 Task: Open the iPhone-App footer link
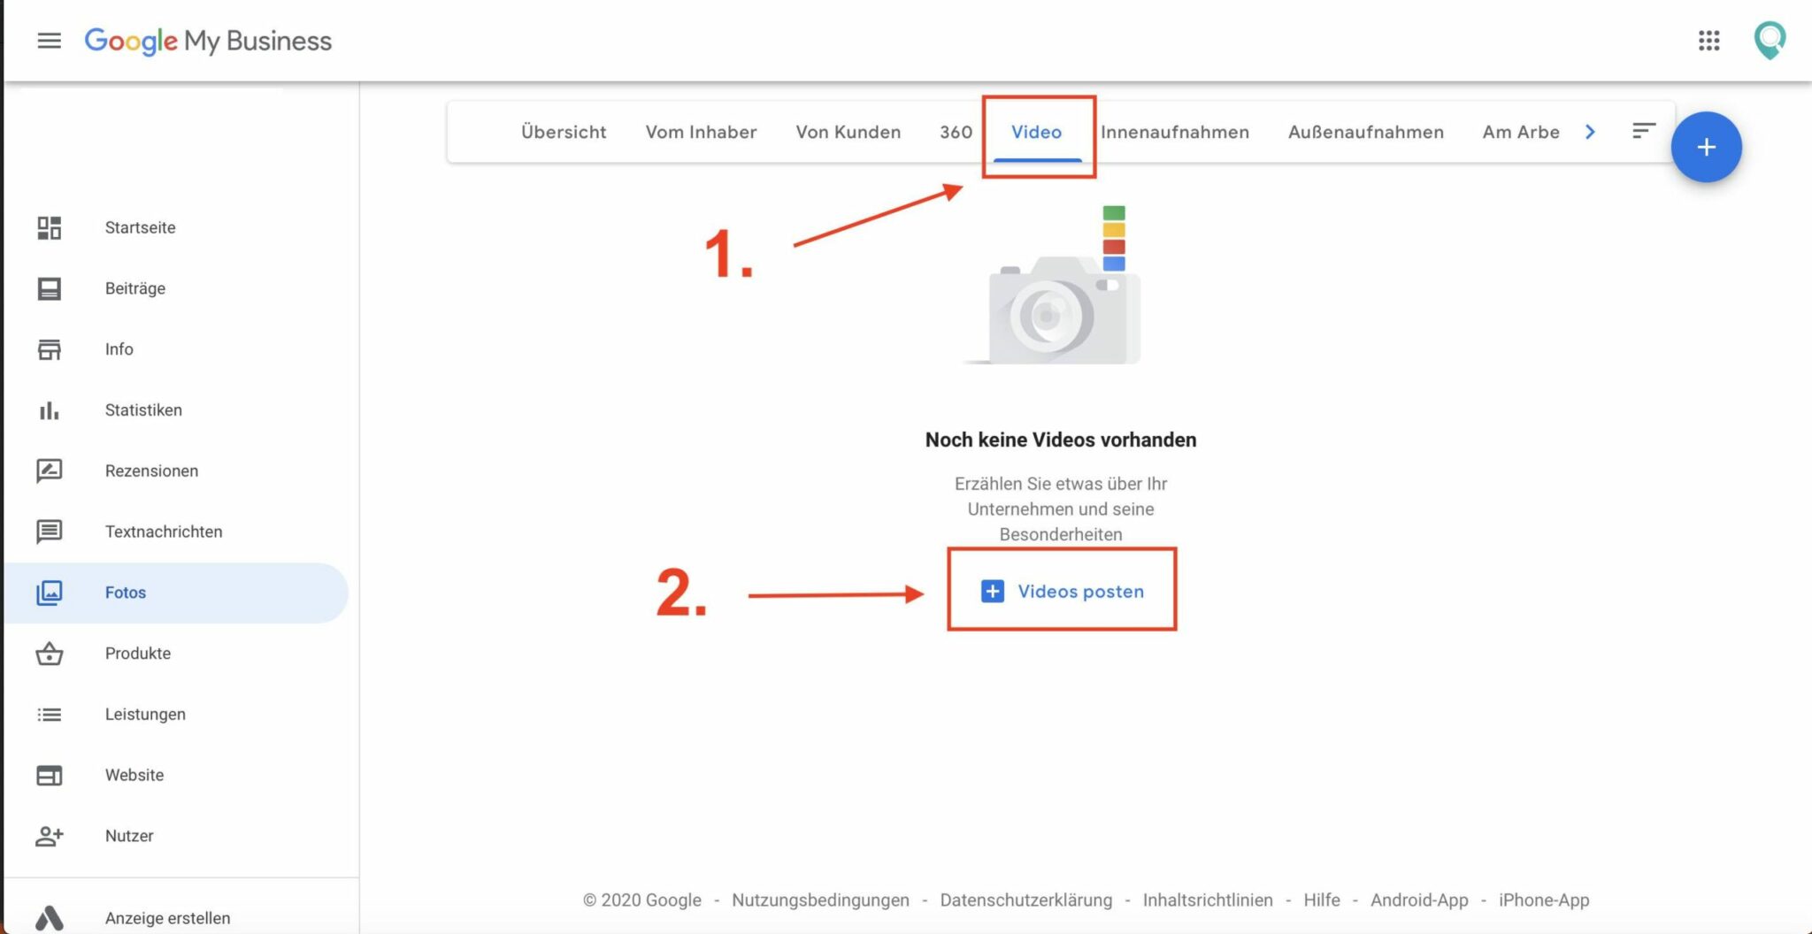coord(1544,900)
